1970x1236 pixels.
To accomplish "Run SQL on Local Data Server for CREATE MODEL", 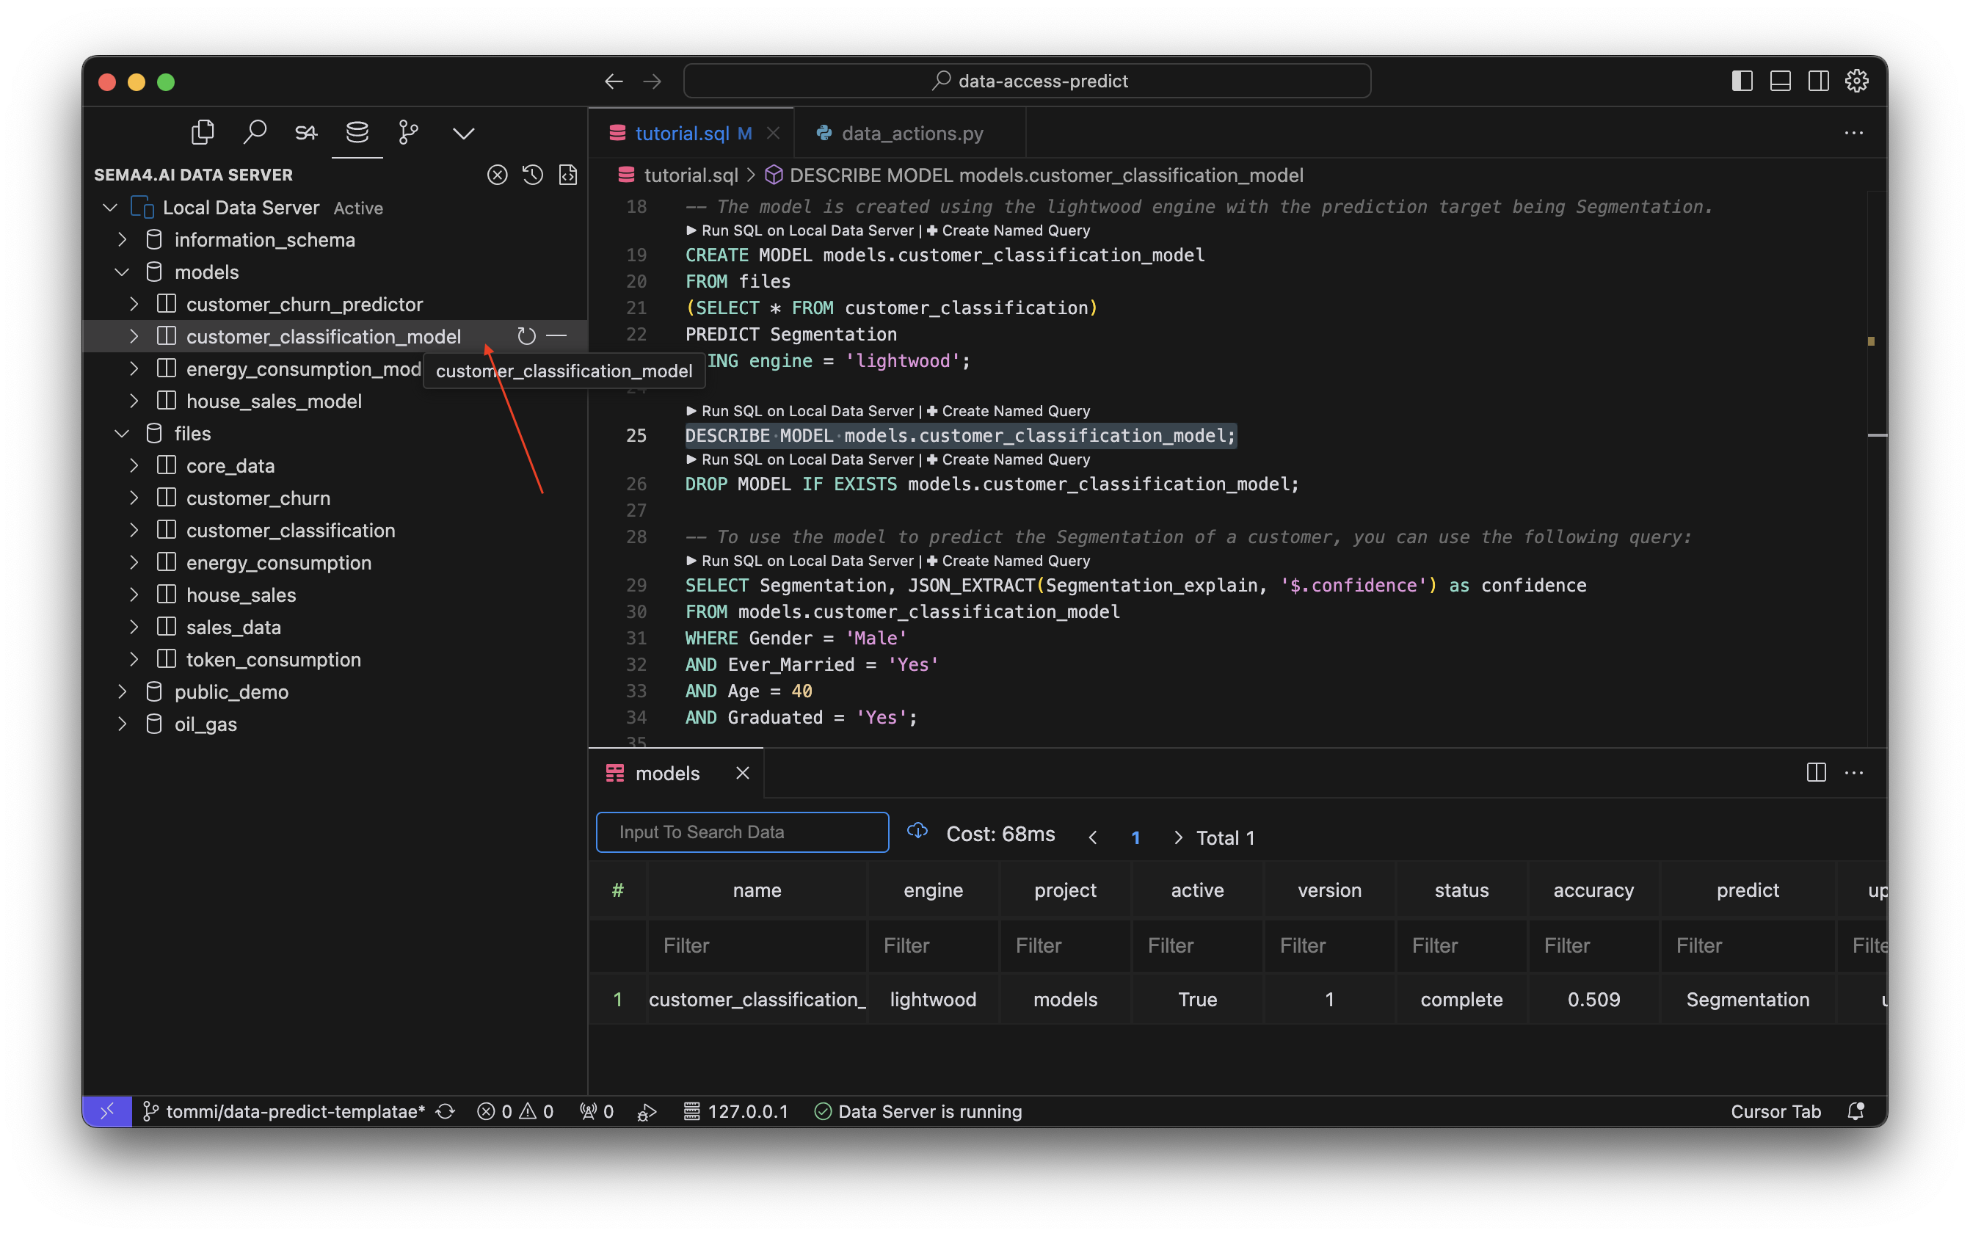I will tap(799, 230).
